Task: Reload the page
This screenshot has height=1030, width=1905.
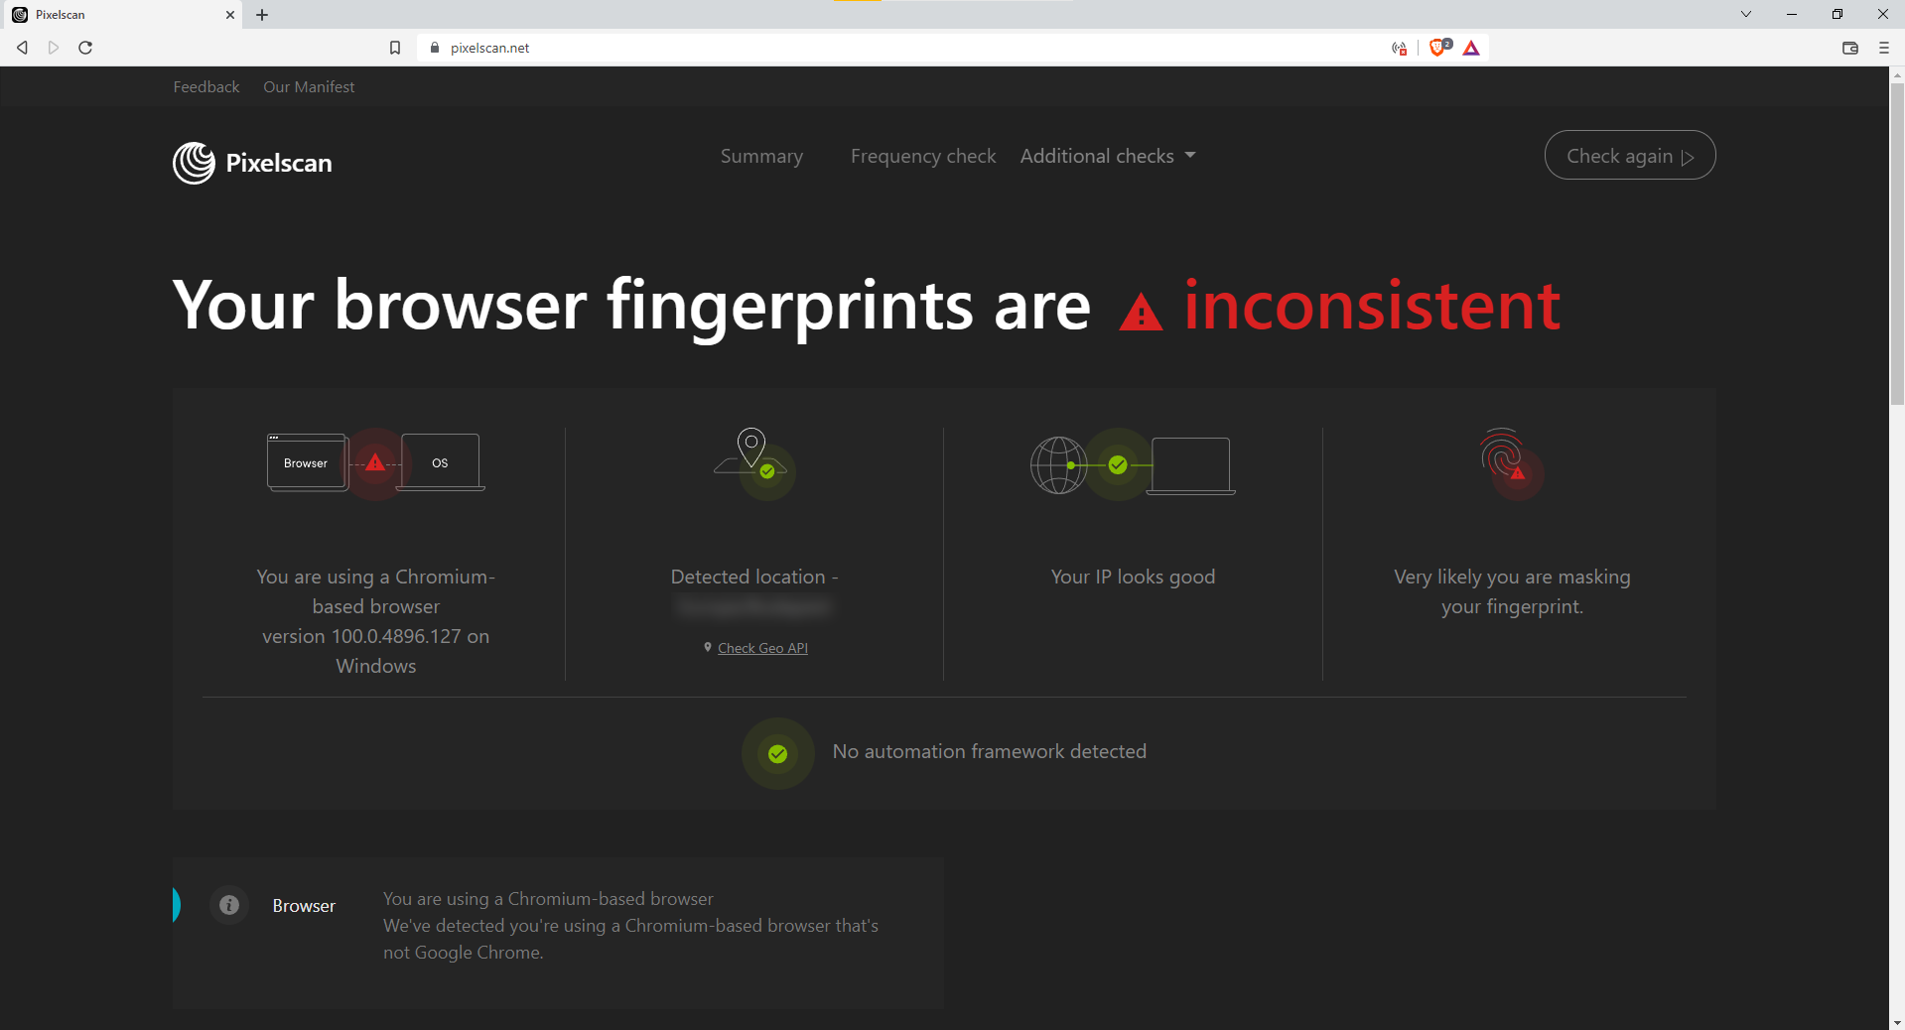Action: pyautogui.click(x=85, y=48)
